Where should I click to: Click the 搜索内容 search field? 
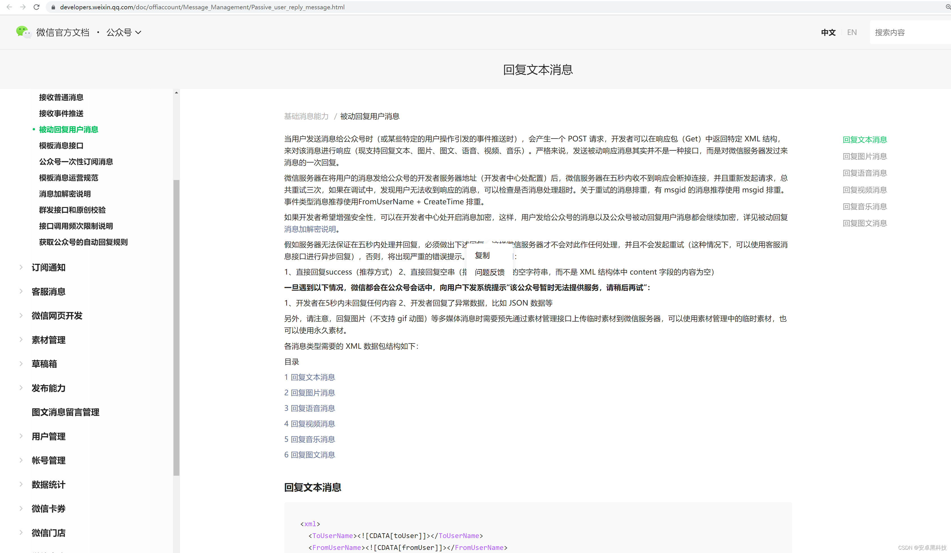[906, 32]
